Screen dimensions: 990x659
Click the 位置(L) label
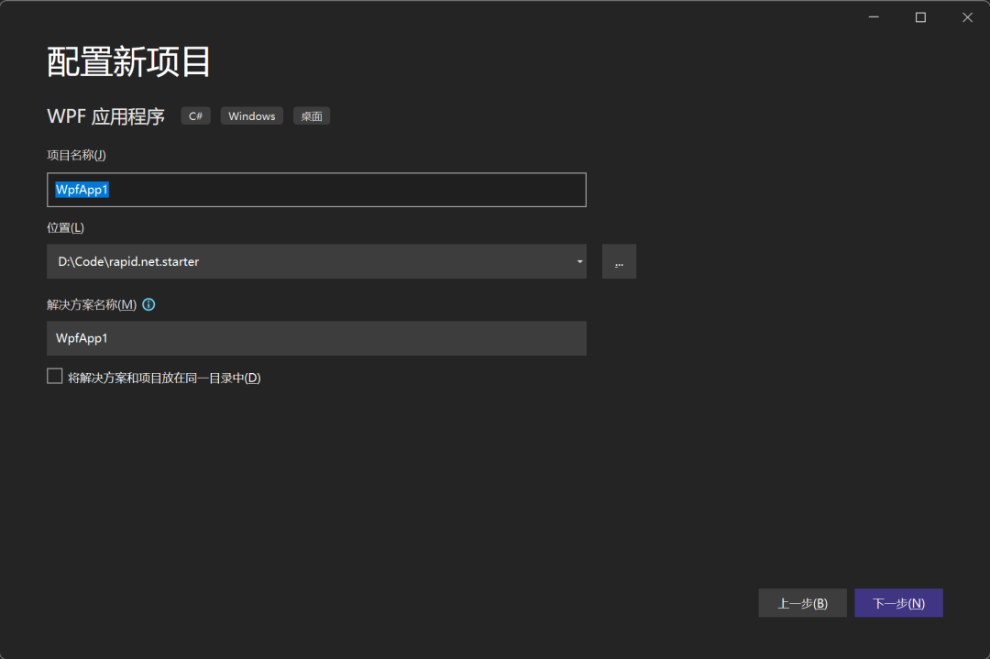[66, 228]
